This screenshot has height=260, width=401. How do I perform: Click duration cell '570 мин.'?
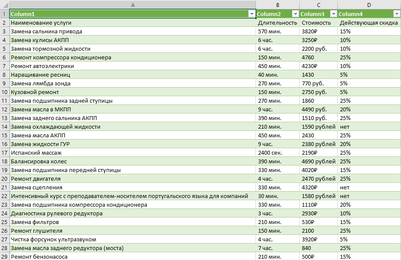pyautogui.click(x=278, y=32)
